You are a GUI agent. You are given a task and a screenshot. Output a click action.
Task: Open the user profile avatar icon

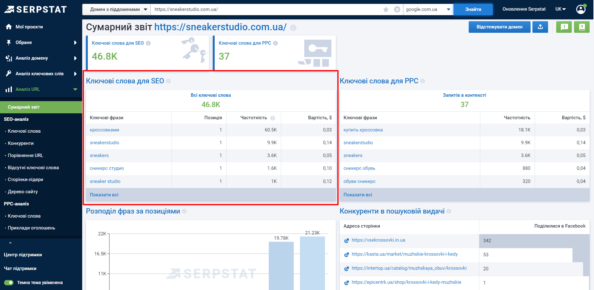[581, 9]
